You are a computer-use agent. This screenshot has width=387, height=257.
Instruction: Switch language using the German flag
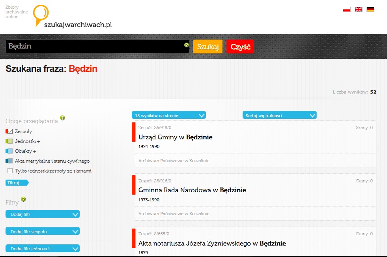pyautogui.click(x=370, y=9)
